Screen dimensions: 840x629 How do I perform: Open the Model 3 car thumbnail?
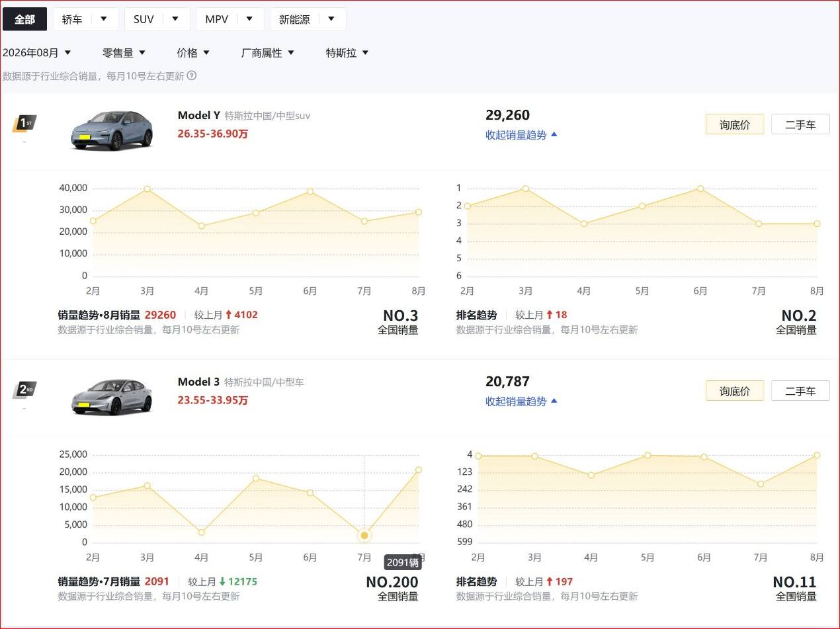[112, 397]
